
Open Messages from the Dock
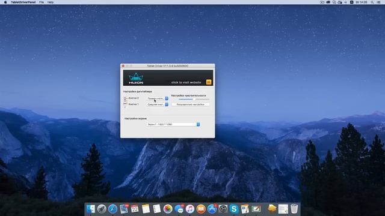click(x=179, y=209)
